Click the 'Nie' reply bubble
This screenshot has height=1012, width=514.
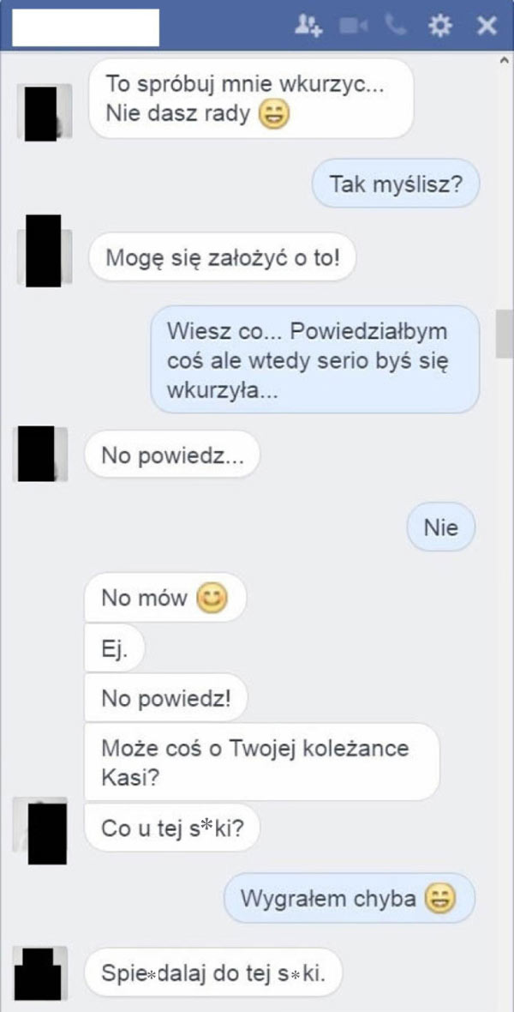click(441, 527)
